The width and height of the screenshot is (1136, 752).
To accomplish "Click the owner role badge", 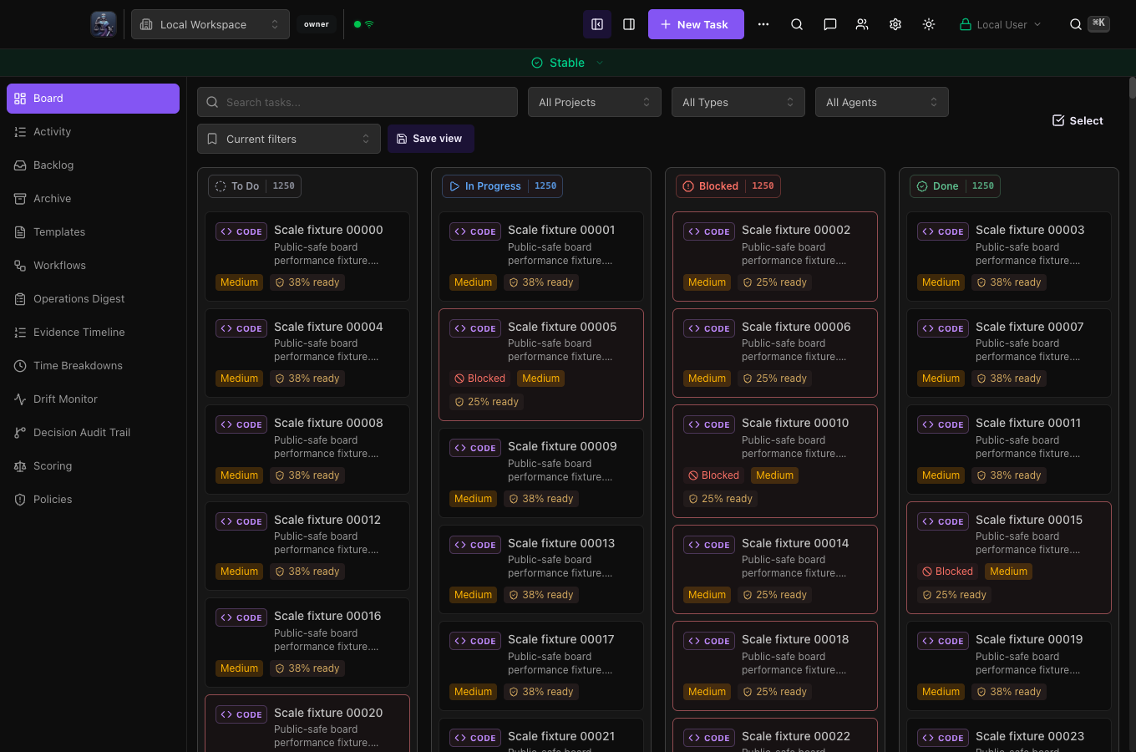I will 317,24.
